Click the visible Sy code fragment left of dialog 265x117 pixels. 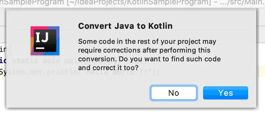[x=3, y=72]
